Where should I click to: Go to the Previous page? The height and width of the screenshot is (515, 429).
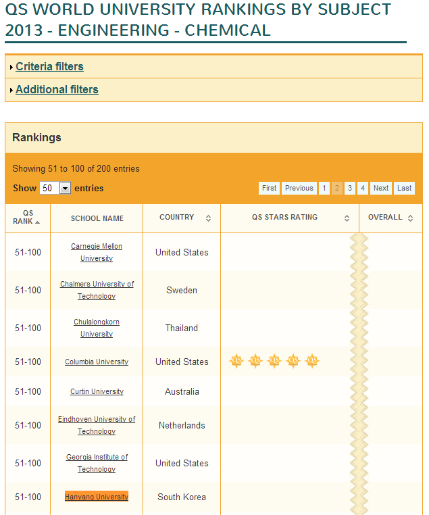299,189
